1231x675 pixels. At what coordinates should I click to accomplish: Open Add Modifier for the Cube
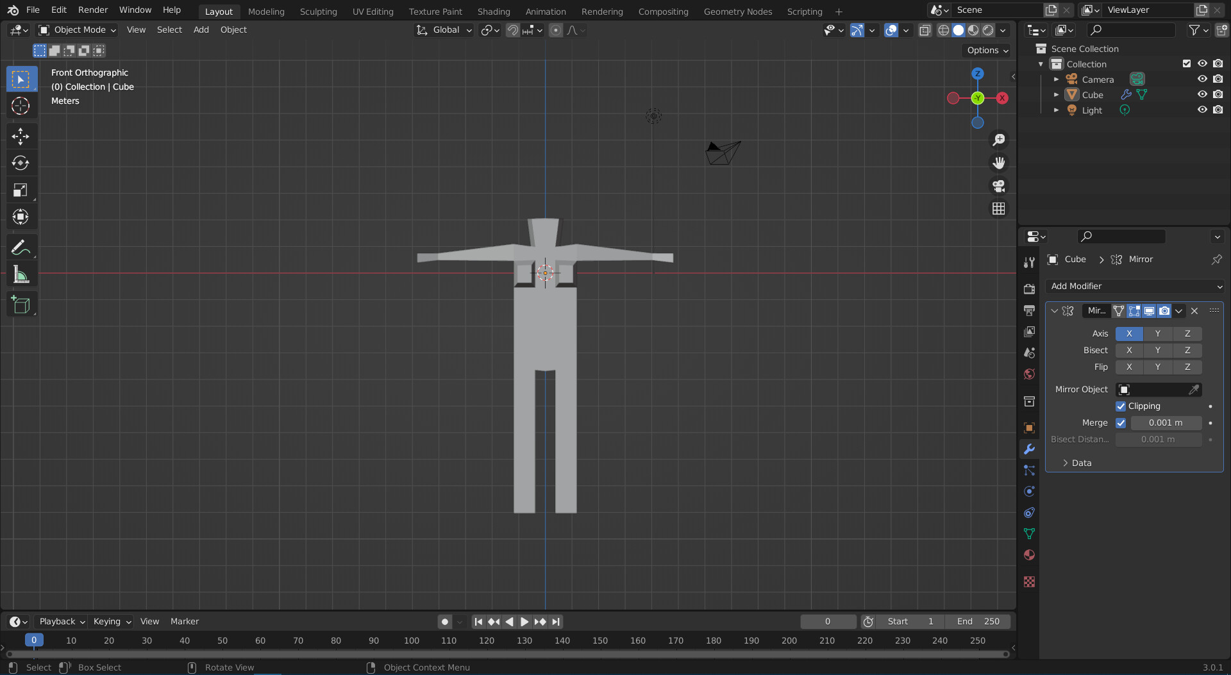pos(1134,287)
